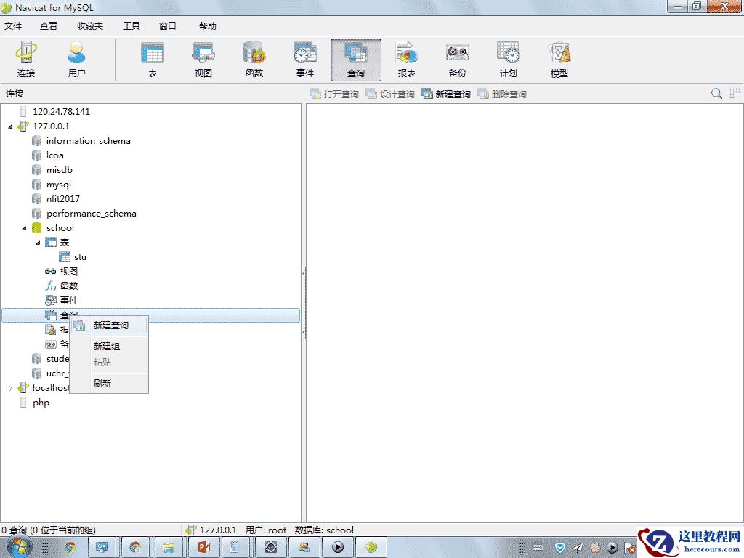
Task: Select the 计划 (Schedule) toolbar icon
Action: click(x=508, y=60)
